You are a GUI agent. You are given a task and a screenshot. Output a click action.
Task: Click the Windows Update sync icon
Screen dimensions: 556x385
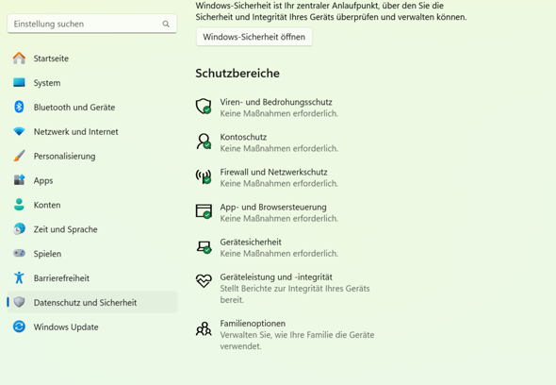click(19, 326)
